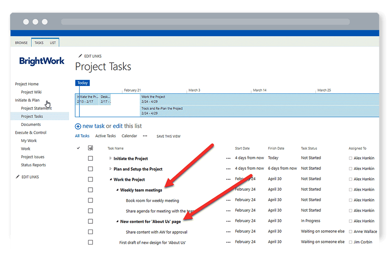Expand Plan and Setup the Project task

[110, 169]
